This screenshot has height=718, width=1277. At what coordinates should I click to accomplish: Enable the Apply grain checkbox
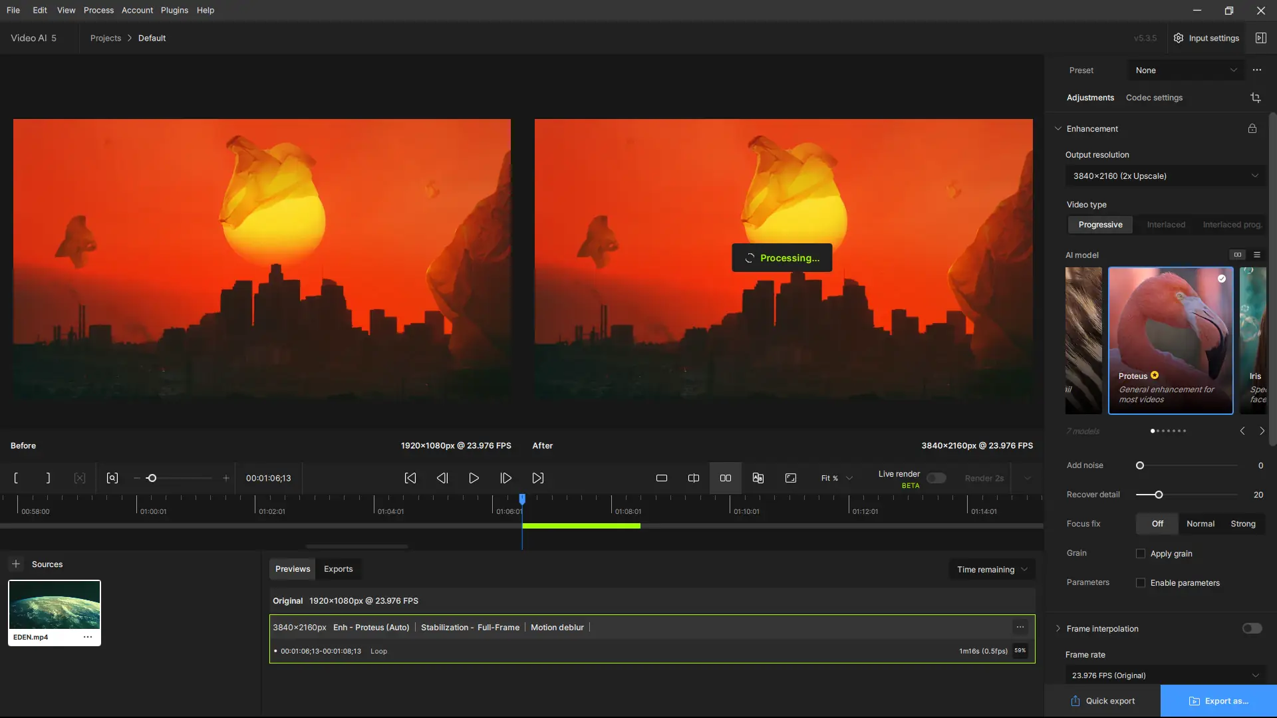point(1141,554)
